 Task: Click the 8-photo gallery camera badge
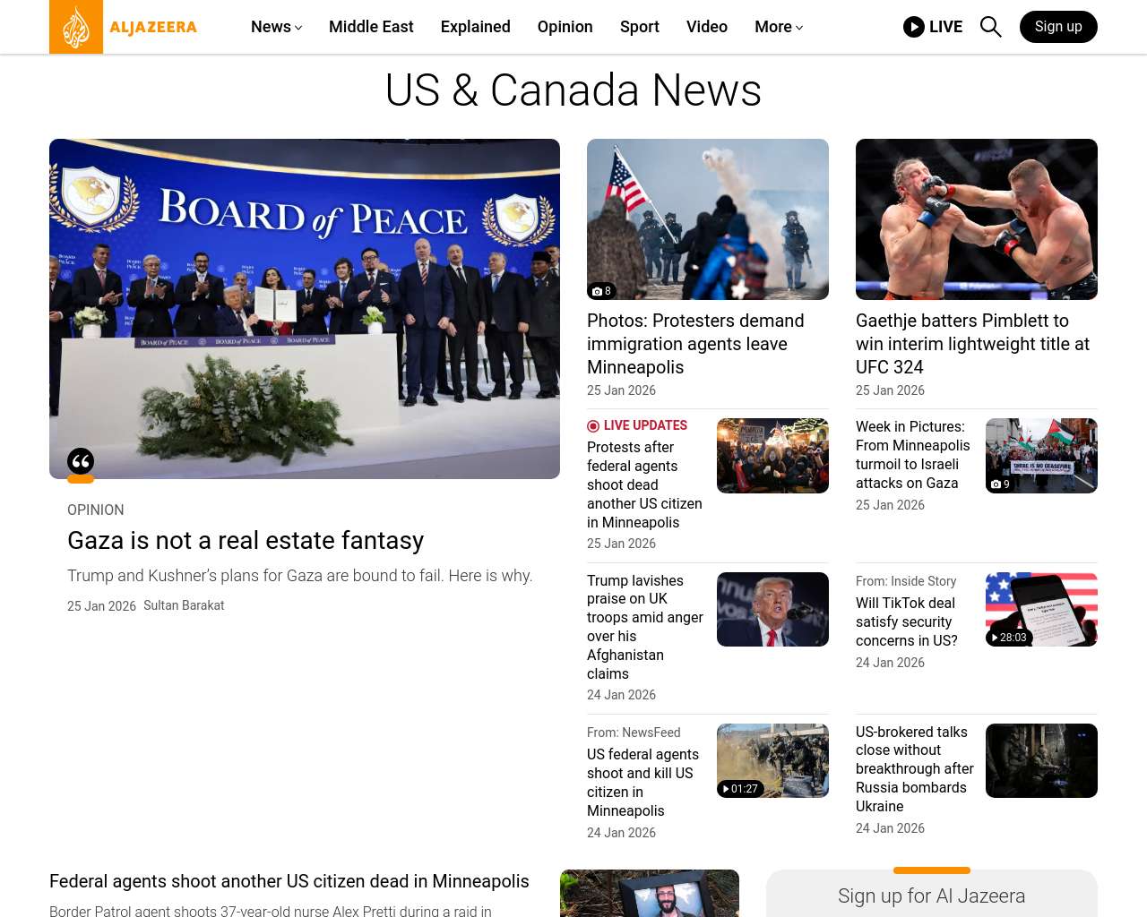(x=601, y=291)
